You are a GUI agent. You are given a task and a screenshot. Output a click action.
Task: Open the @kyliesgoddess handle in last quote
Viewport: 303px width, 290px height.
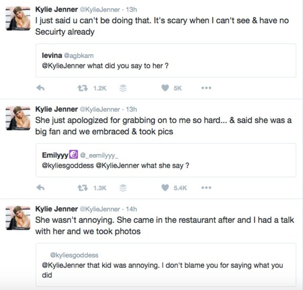pos(74,255)
